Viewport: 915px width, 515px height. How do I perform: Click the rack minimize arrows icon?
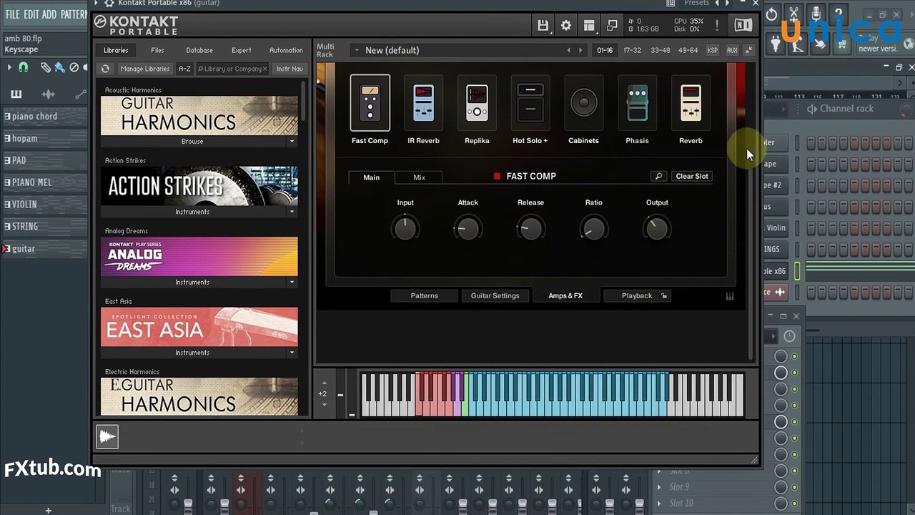[x=748, y=50]
